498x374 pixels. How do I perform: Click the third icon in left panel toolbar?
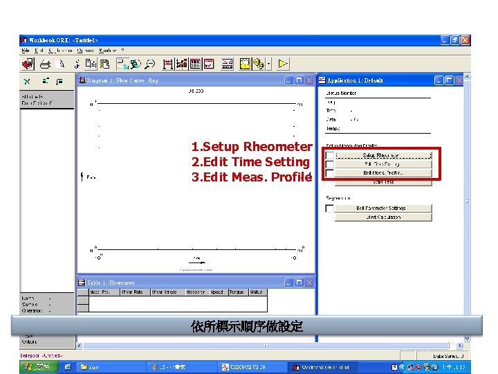pos(59,82)
